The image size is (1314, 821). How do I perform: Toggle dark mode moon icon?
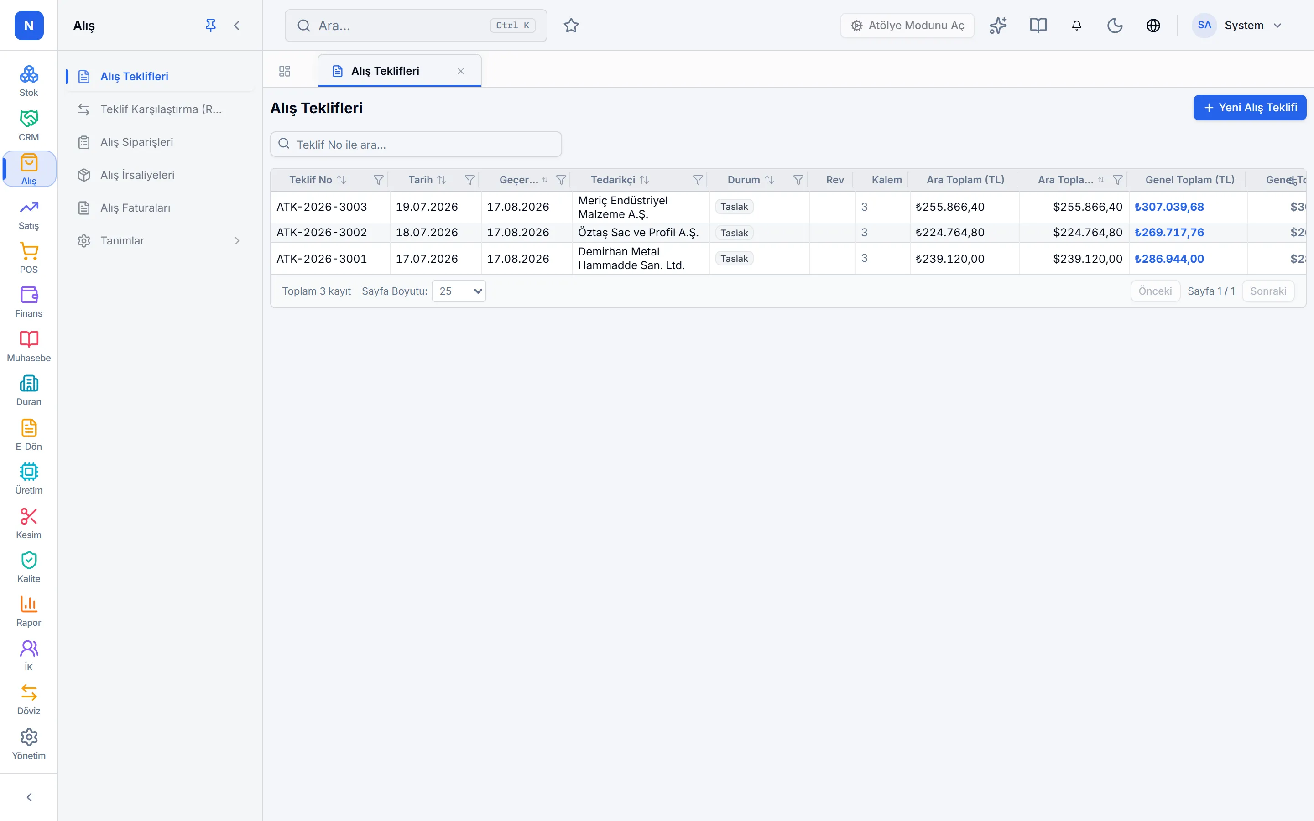pos(1115,26)
